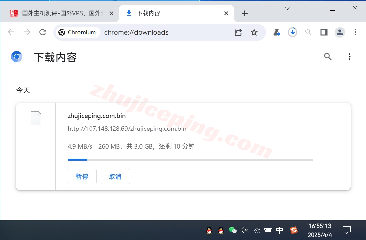Image resolution: width=366 pixels, height=240 pixels.
Task: Open the Chromium three-dot menu
Action: coord(356,32)
